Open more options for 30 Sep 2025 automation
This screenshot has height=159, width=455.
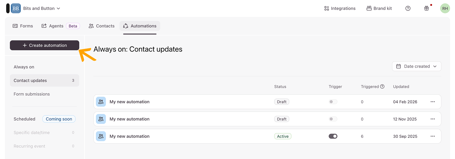(433, 136)
